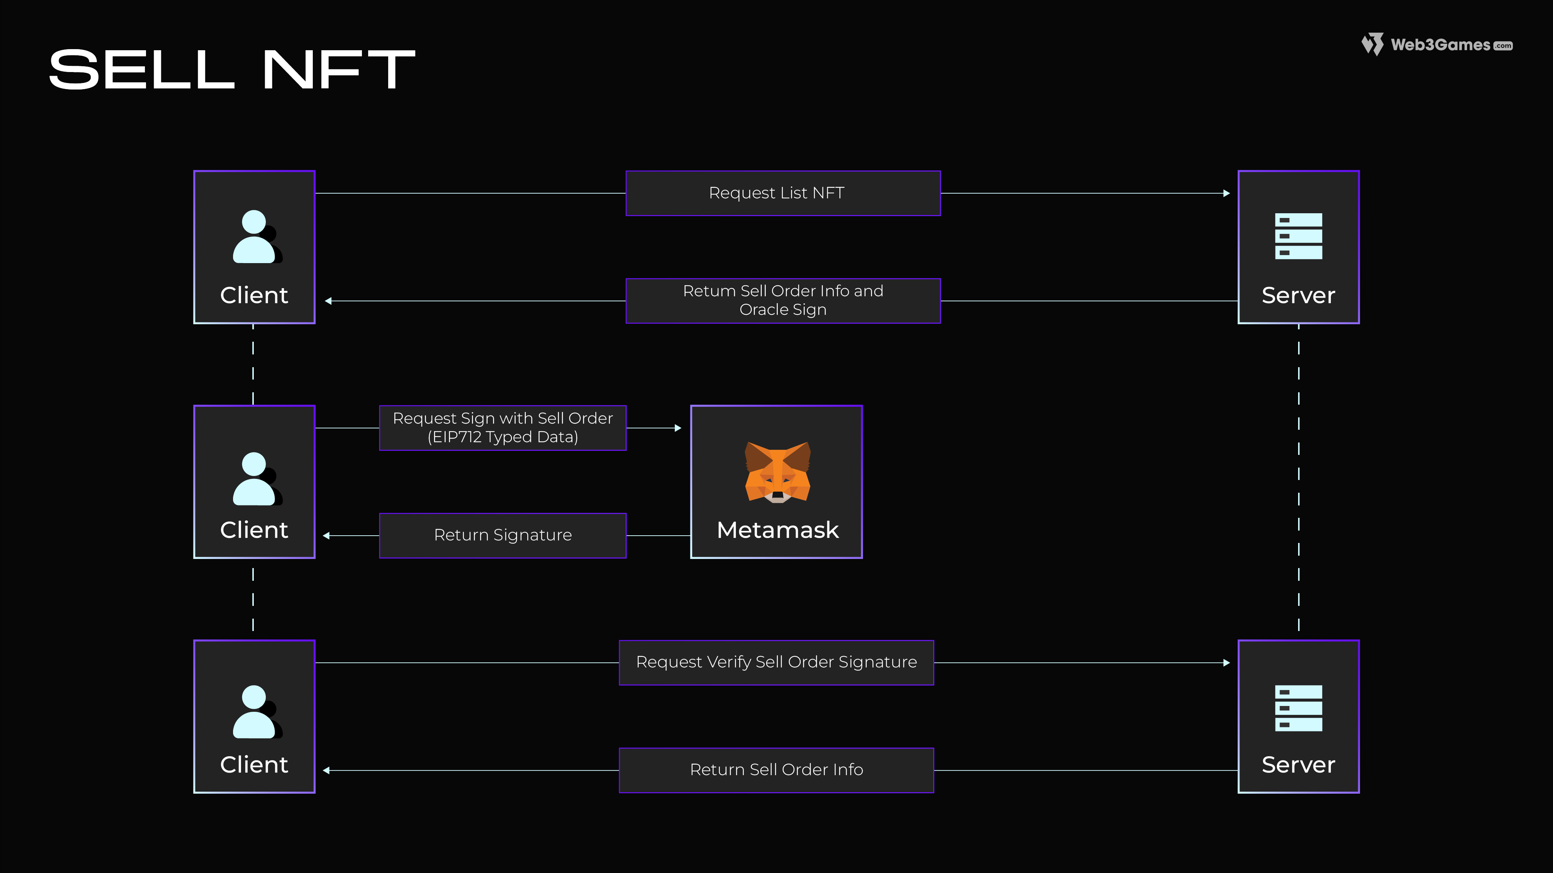Click the Metamask label text
1553x873 pixels.
click(x=777, y=530)
